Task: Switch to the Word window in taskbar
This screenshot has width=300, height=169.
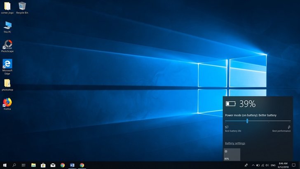Action: pyautogui.click(x=72, y=165)
